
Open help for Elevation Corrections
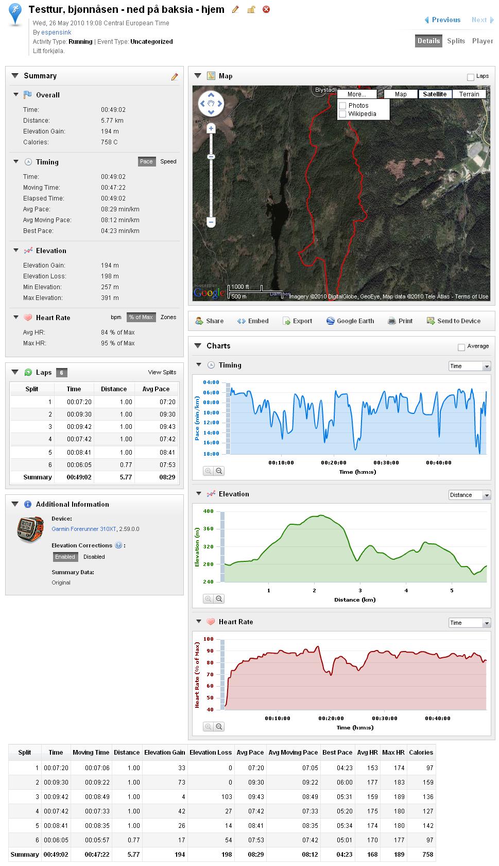coord(118,545)
